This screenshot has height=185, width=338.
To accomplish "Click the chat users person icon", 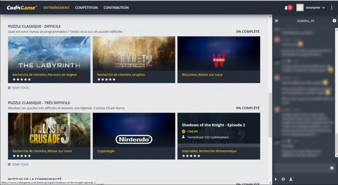I will 291,179.
